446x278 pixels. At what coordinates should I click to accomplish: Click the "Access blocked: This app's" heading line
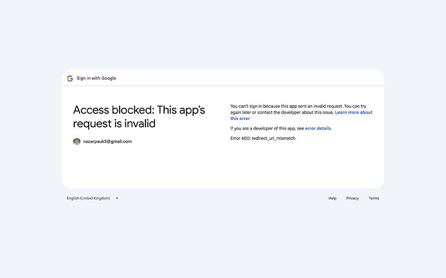coord(139,110)
